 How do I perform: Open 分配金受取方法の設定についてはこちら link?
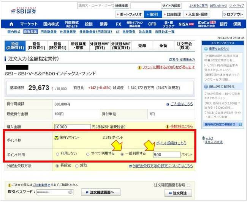(163, 166)
